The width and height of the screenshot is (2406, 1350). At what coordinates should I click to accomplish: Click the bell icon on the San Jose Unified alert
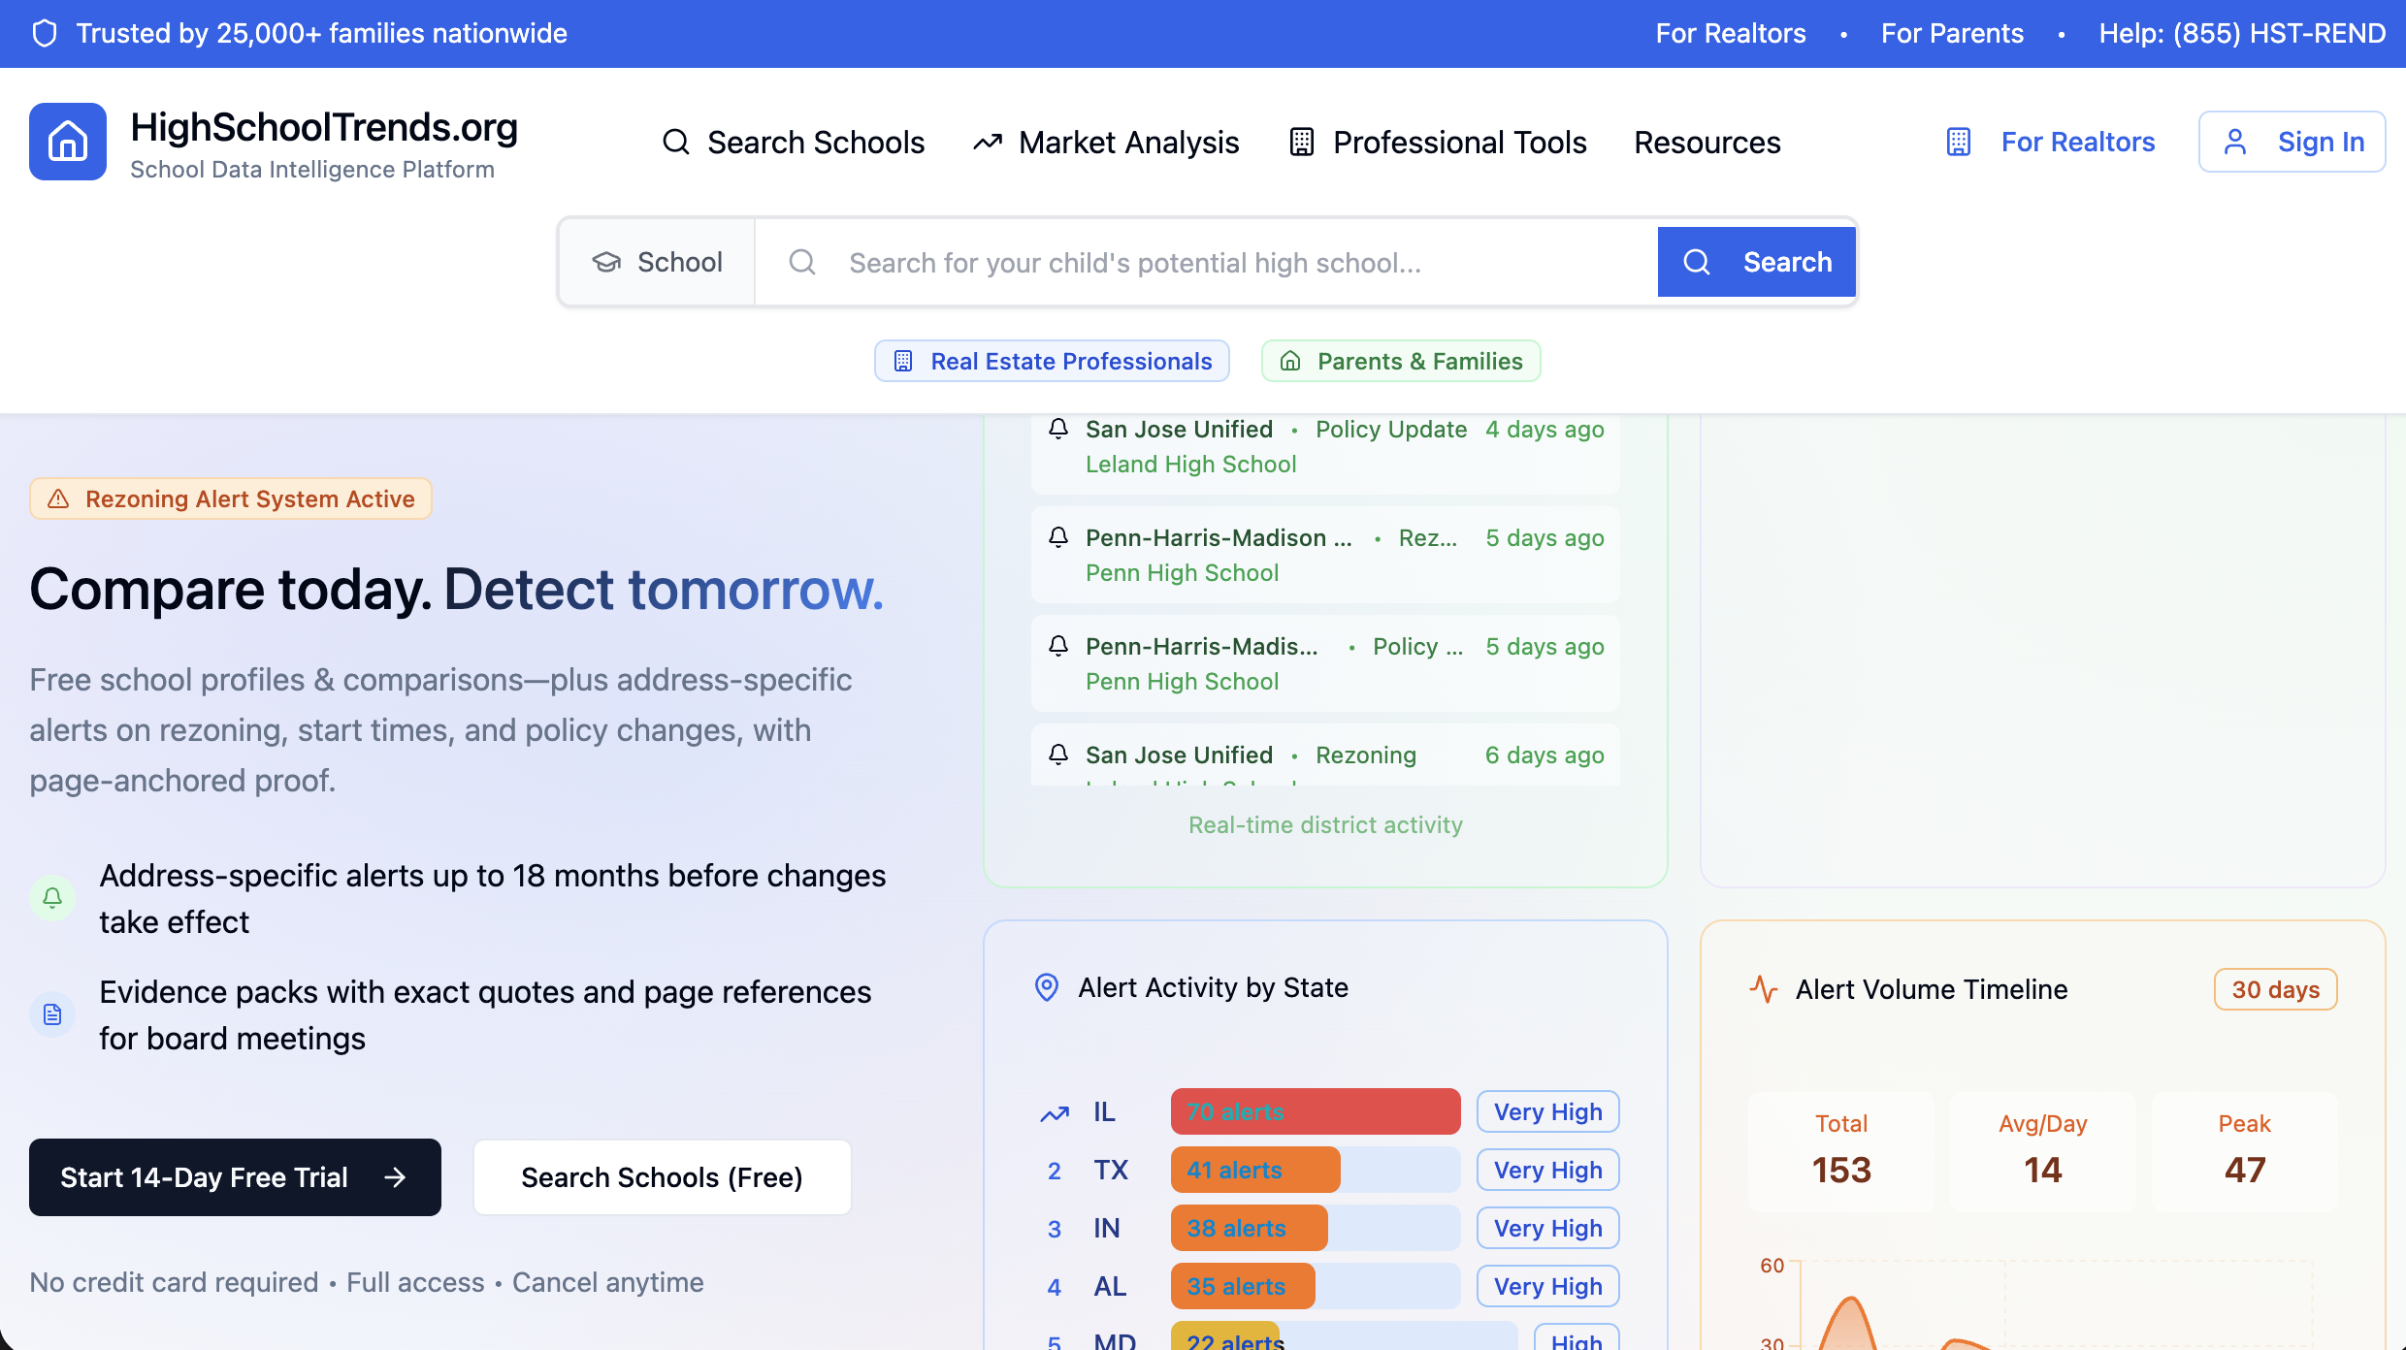1057,429
